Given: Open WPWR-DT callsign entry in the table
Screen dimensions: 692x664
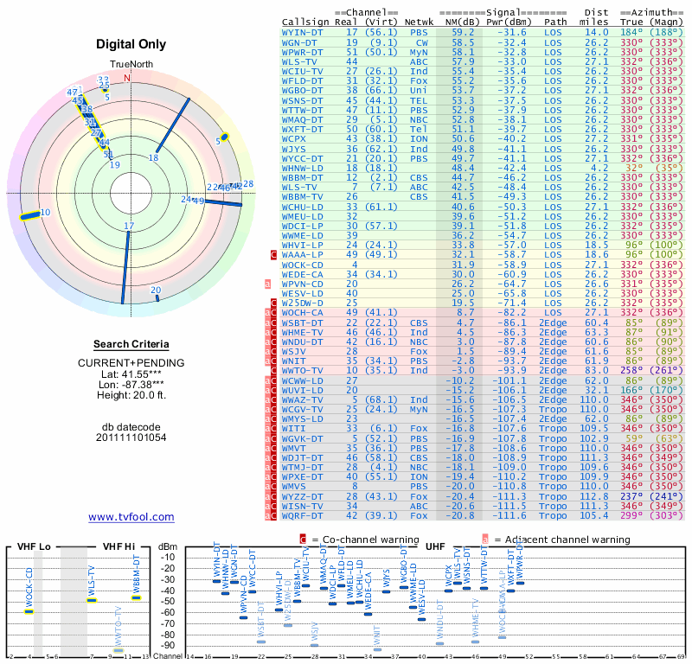Looking at the screenshot, I should (302, 52).
